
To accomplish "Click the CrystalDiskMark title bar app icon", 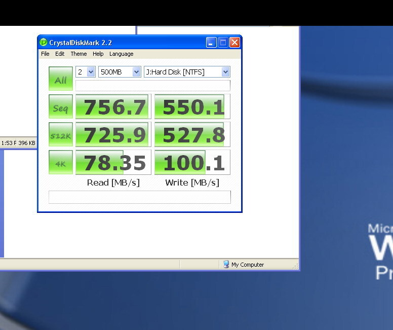I will [44, 43].
